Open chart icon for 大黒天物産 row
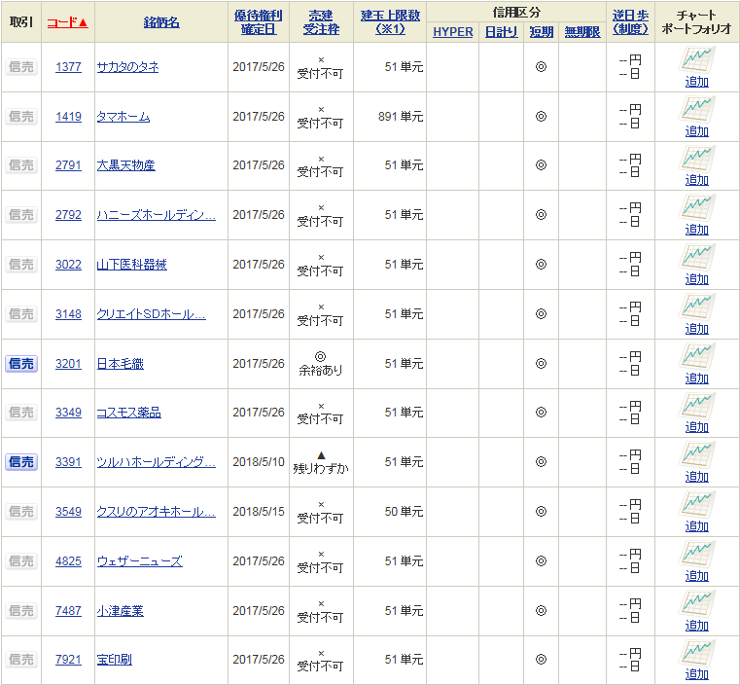 point(697,159)
